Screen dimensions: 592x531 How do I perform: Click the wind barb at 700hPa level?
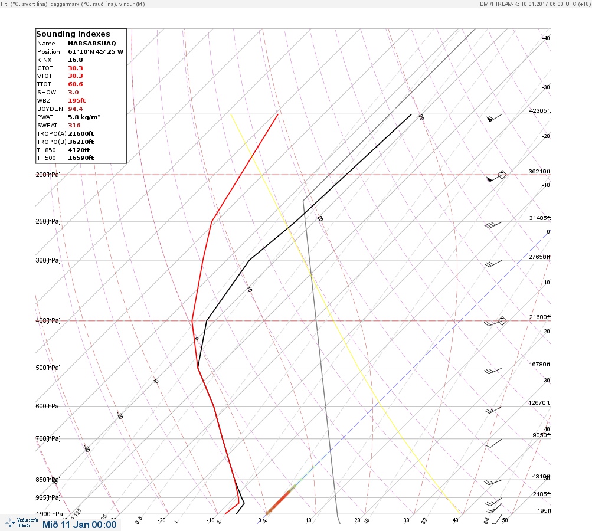pos(493,443)
